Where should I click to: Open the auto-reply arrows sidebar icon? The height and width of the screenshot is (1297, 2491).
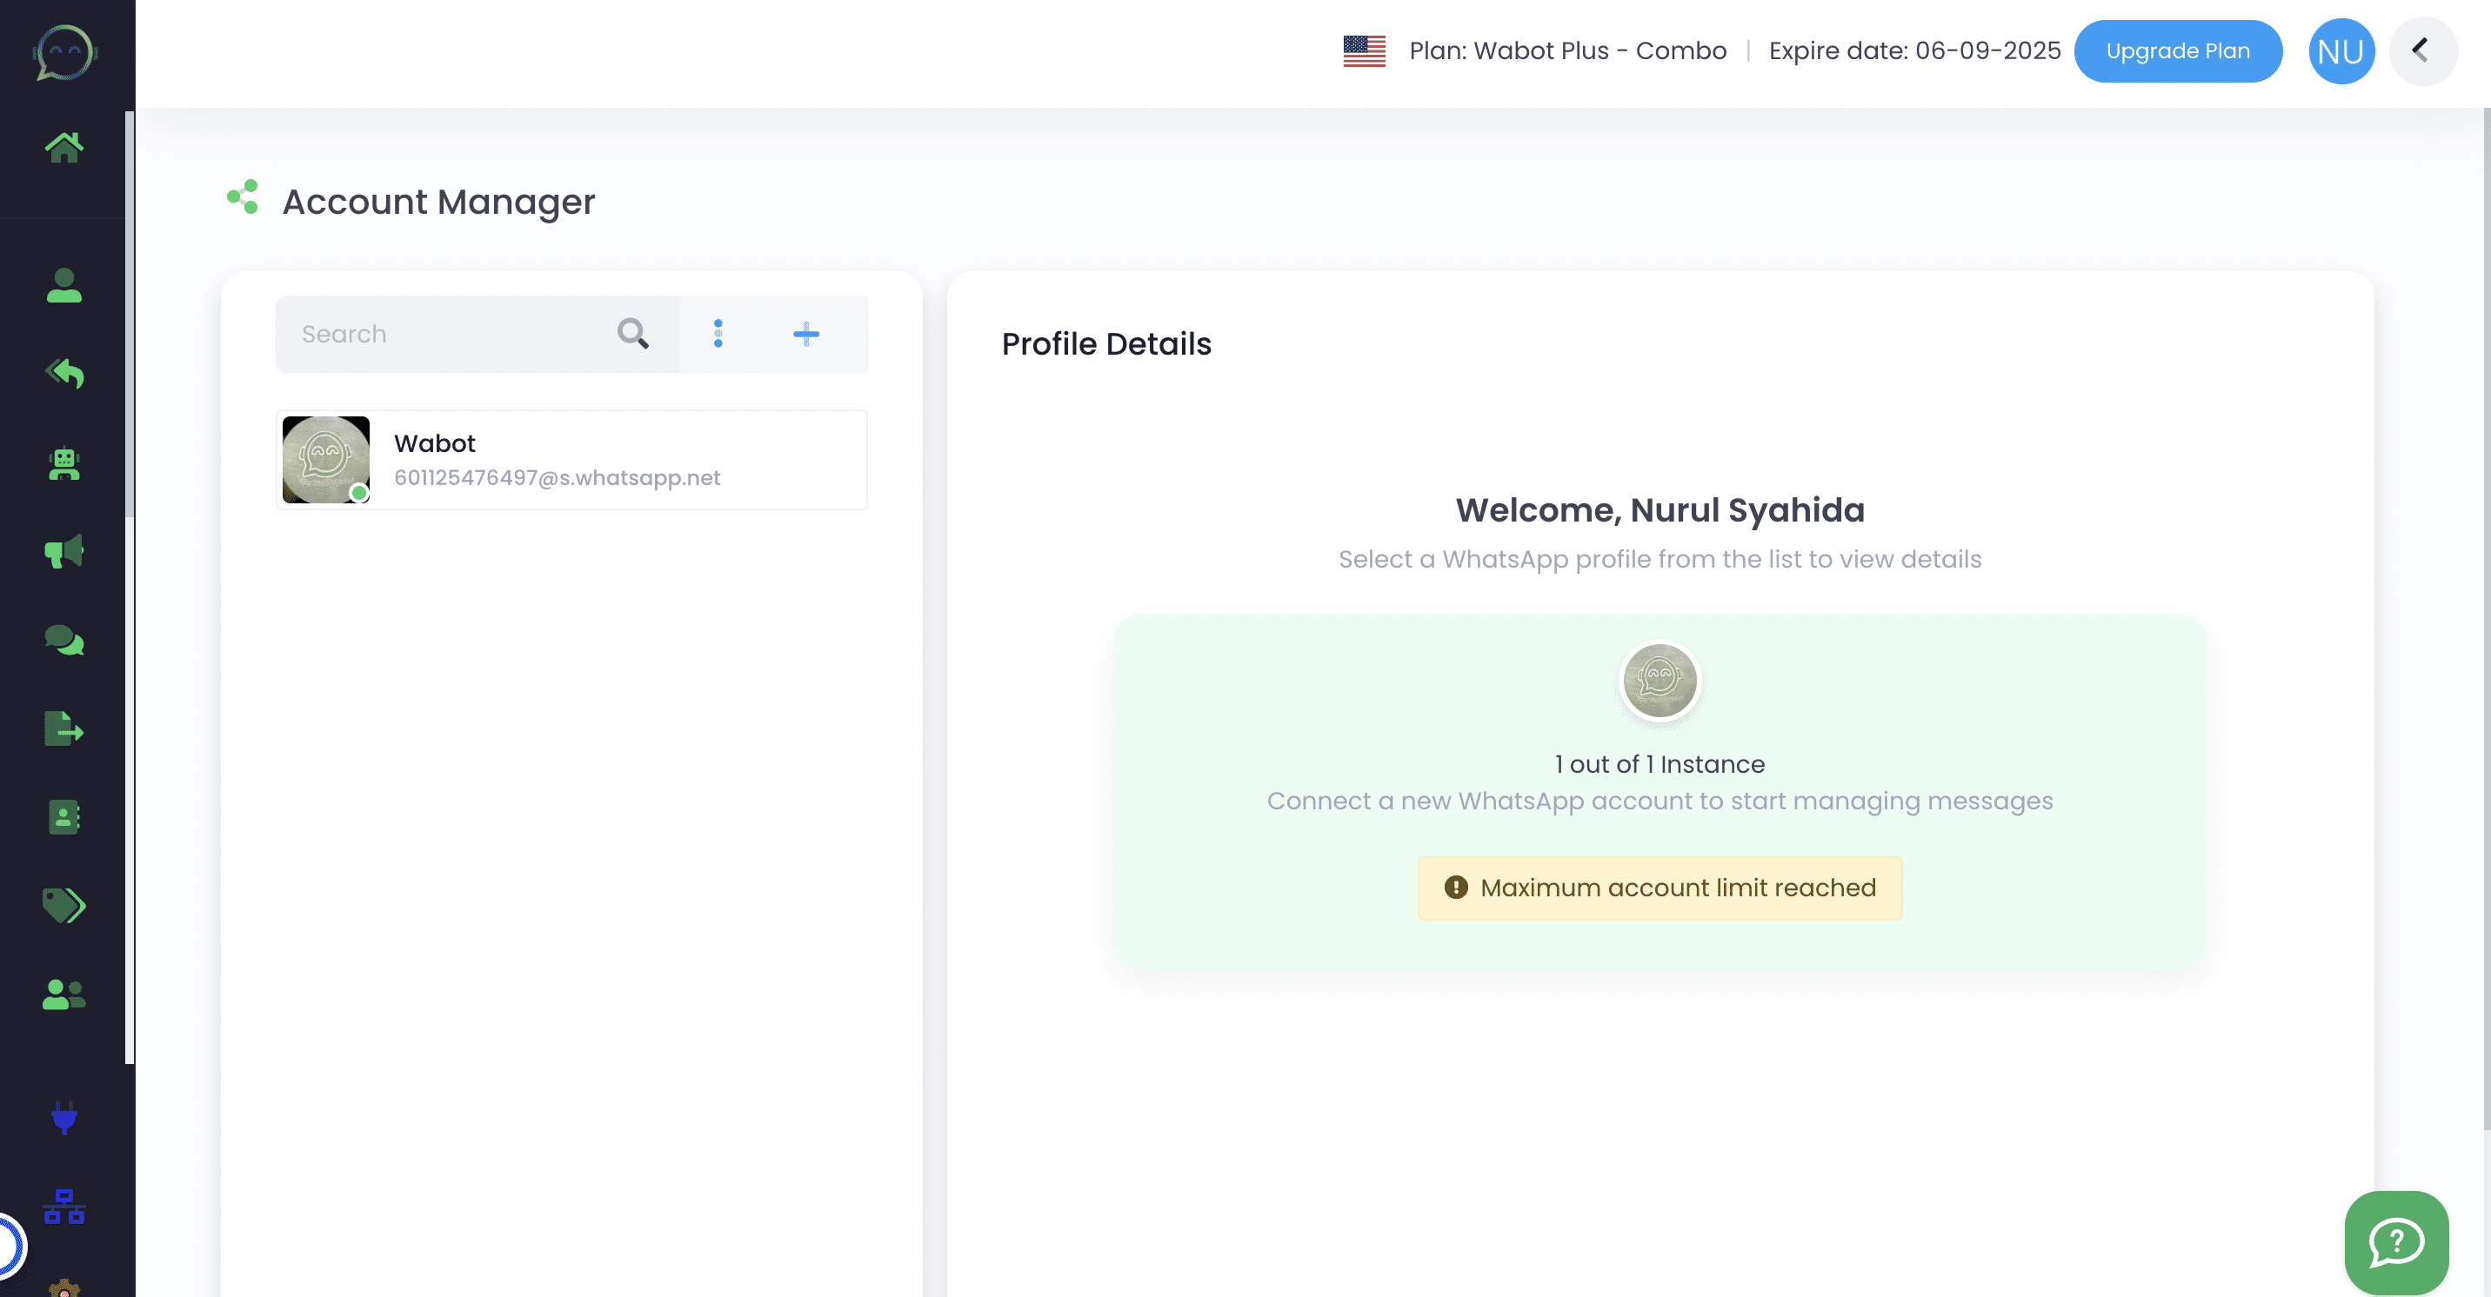(x=63, y=373)
